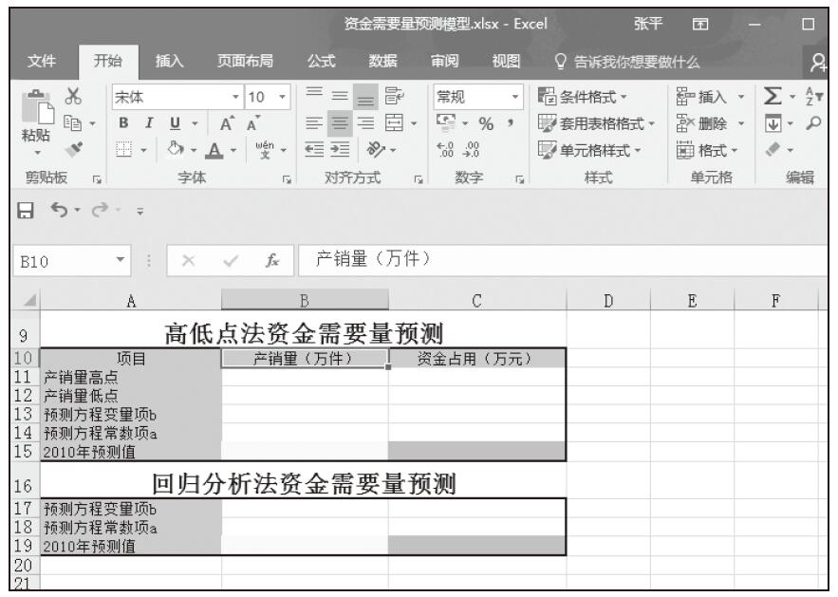
Task: Toggle Bold formatting
Action: click(x=122, y=122)
